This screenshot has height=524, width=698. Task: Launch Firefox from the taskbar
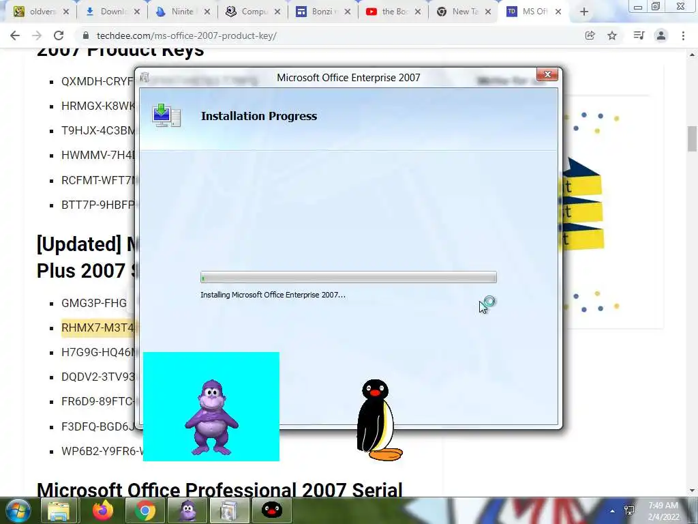tap(102, 510)
